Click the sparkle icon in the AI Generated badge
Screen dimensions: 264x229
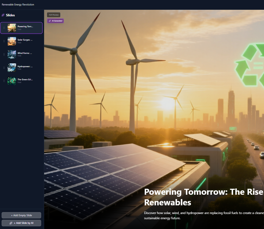pos(50,21)
